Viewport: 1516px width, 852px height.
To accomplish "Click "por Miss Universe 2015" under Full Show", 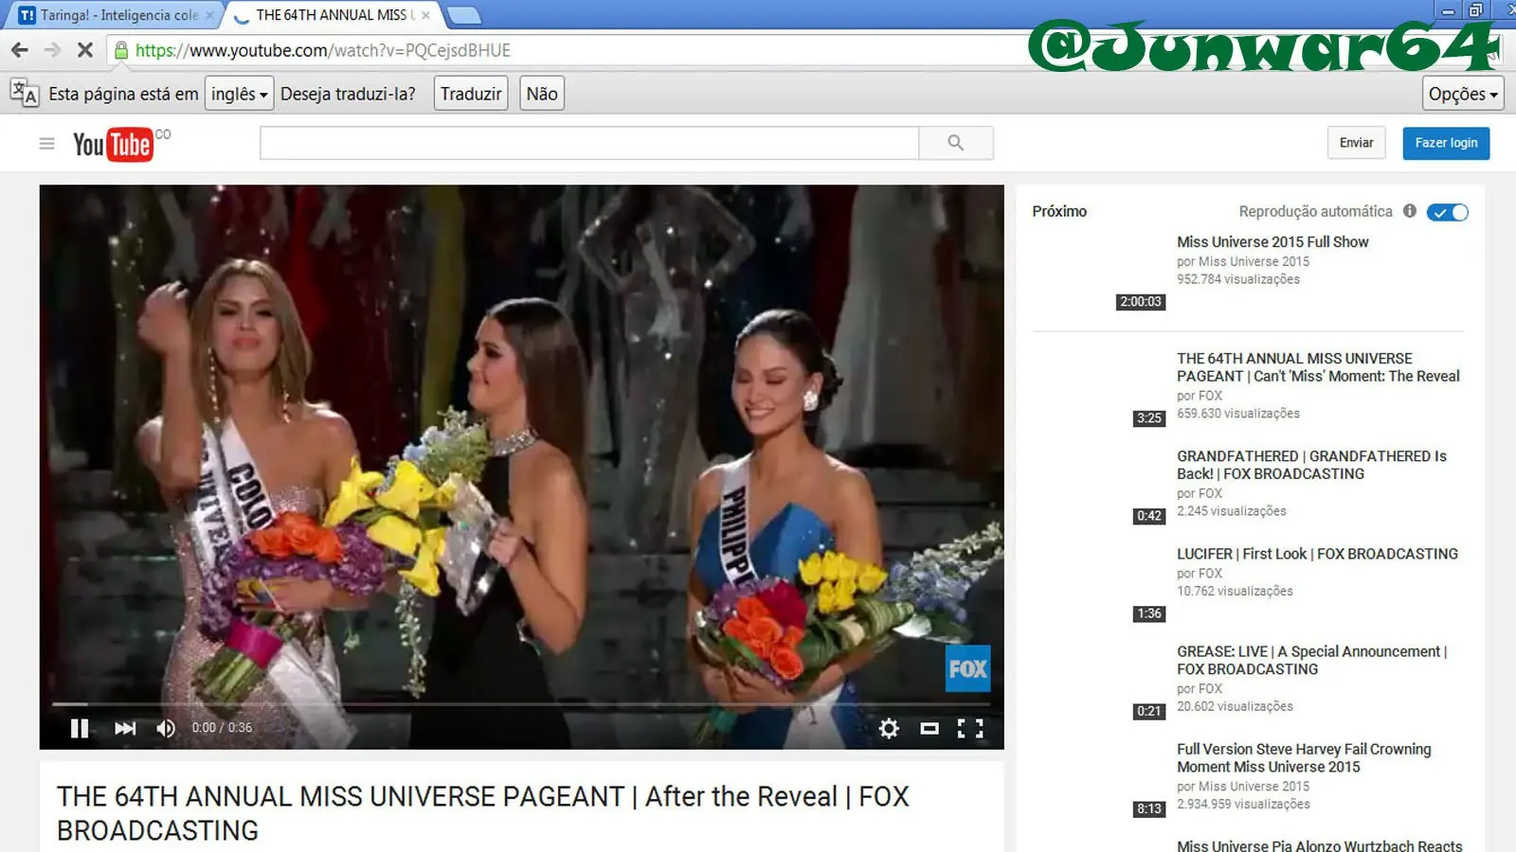I will pyautogui.click(x=1243, y=261).
